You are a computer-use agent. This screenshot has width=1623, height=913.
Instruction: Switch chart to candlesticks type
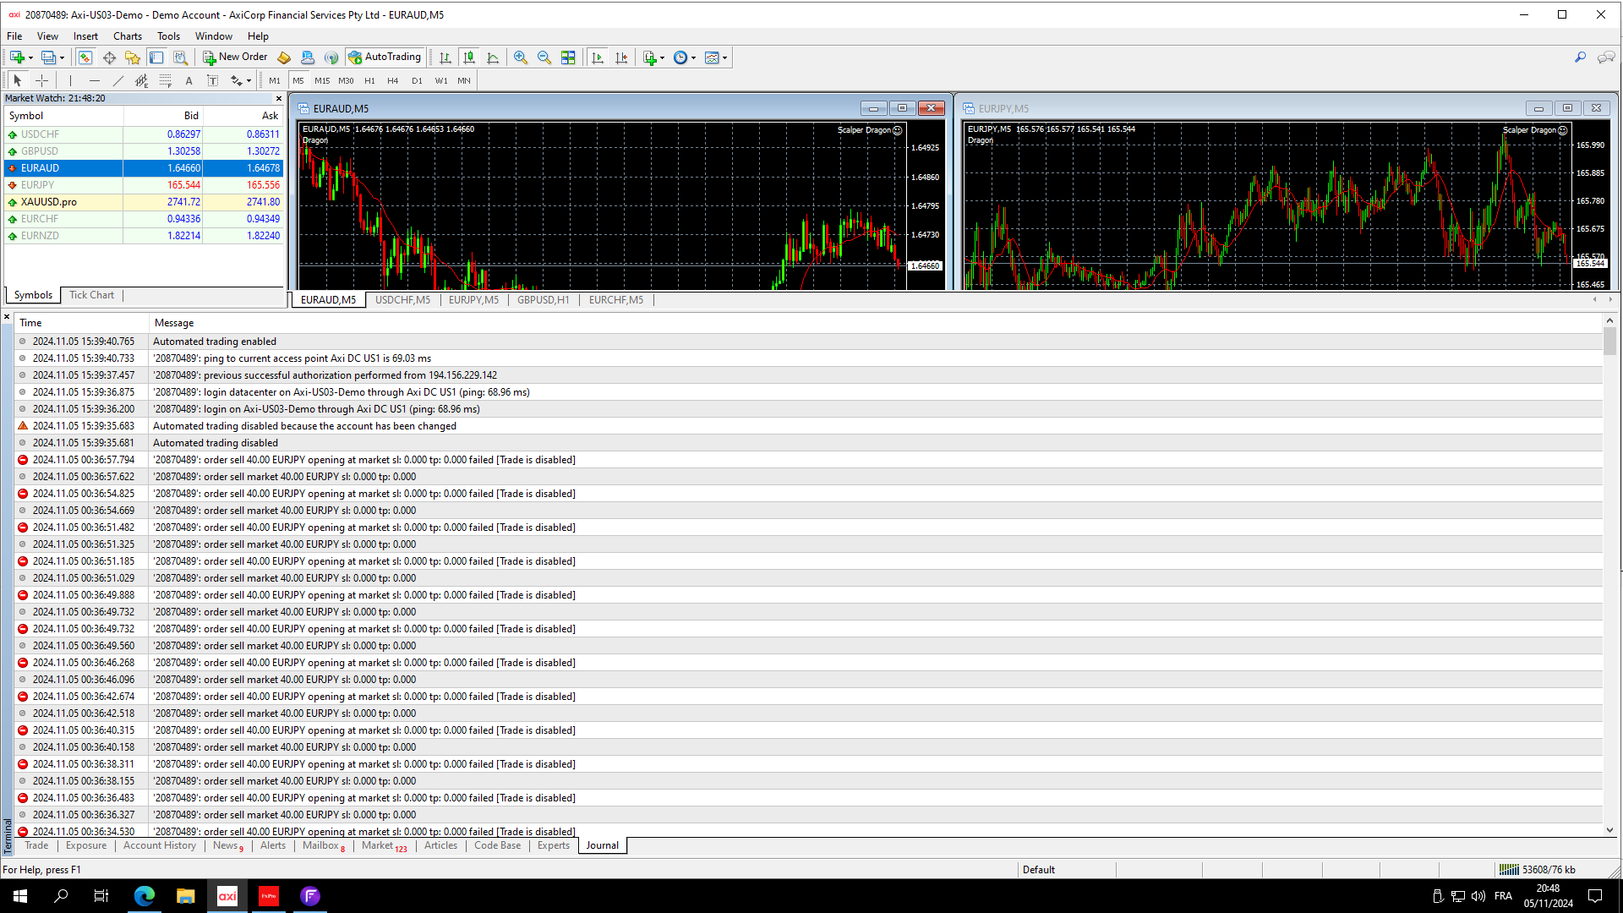coord(469,57)
